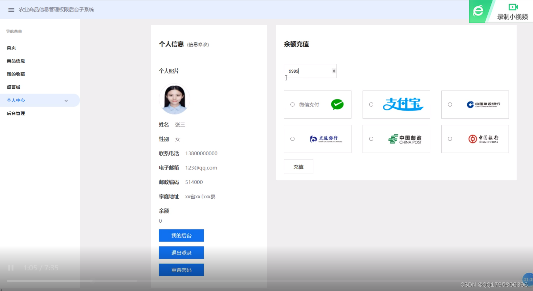Image resolution: width=533 pixels, height=291 pixels.
Task: Click the Alipay 支付宝 logo
Action: click(x=403, y=104)
